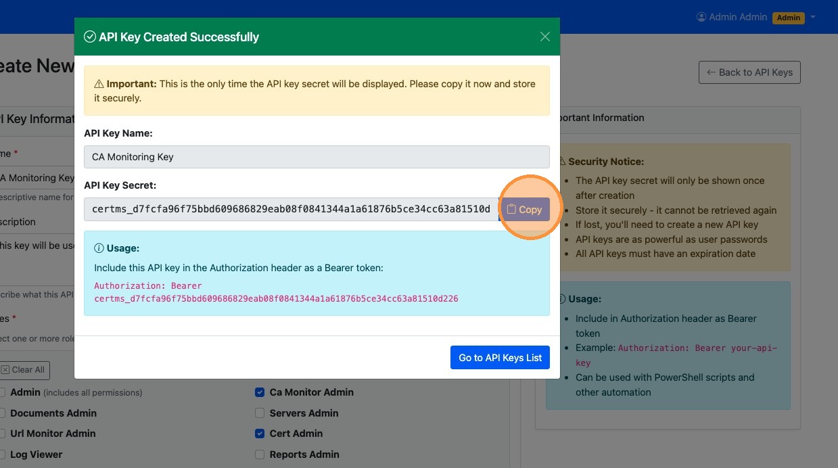Select the API Key Name field
The height and width of the screenshot is (468, 838).
coord(317,157)
